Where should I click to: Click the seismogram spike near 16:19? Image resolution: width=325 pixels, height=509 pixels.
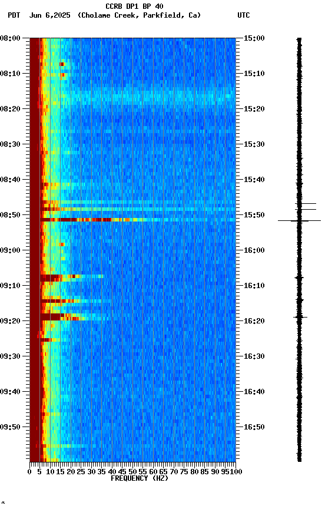coord(300,317)
